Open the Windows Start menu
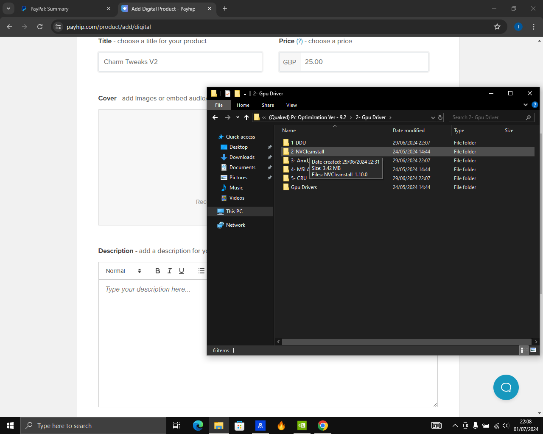The image size is (543, 434). (x=10, y=426)
